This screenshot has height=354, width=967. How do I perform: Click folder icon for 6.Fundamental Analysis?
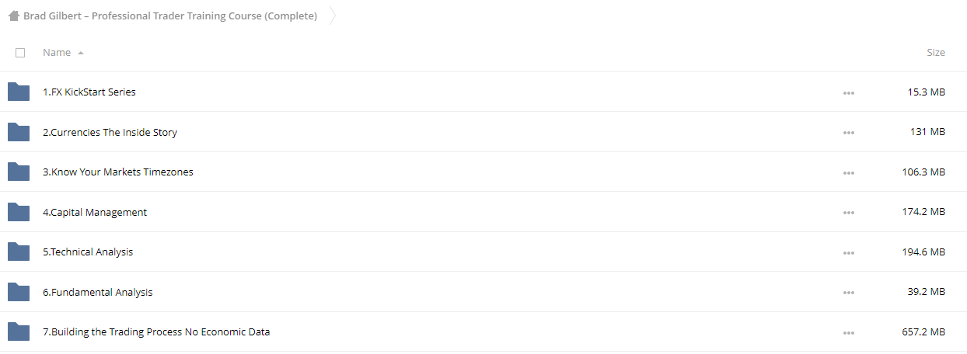(x=19, y=292)
